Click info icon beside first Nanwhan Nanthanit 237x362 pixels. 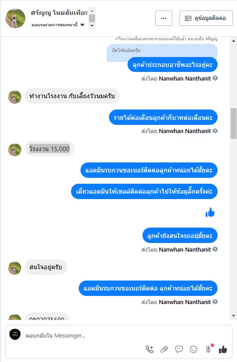tap(215, 78)
